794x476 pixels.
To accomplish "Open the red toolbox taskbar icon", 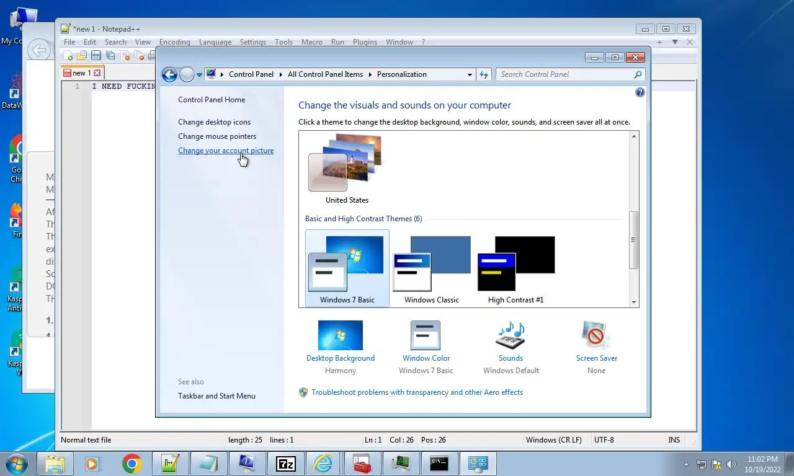I will pos(362,464).
